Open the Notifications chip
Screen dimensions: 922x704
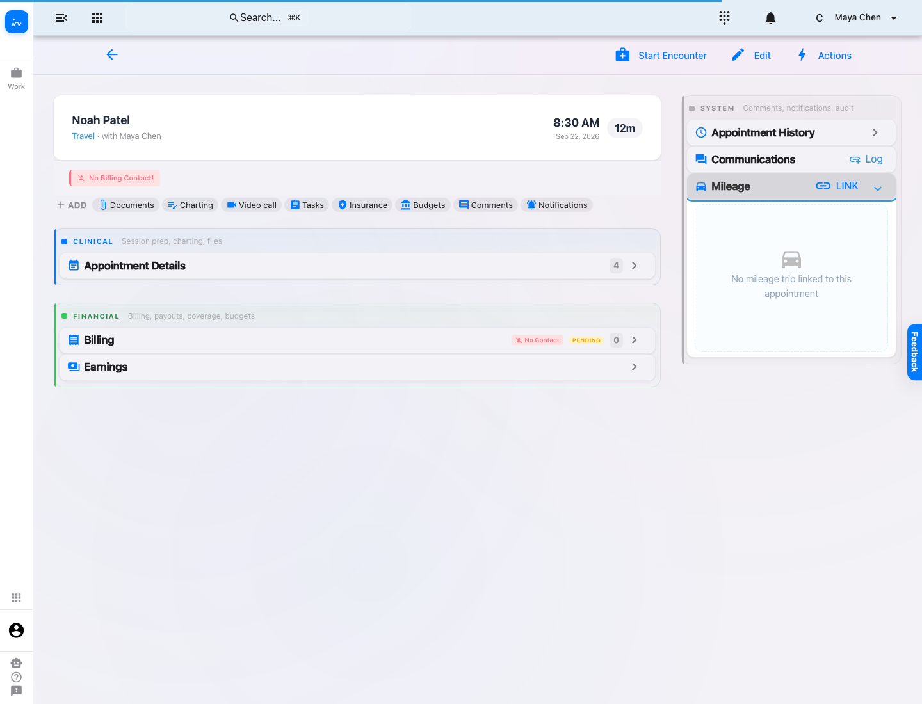pyautogui.click(x=557, y=205)
